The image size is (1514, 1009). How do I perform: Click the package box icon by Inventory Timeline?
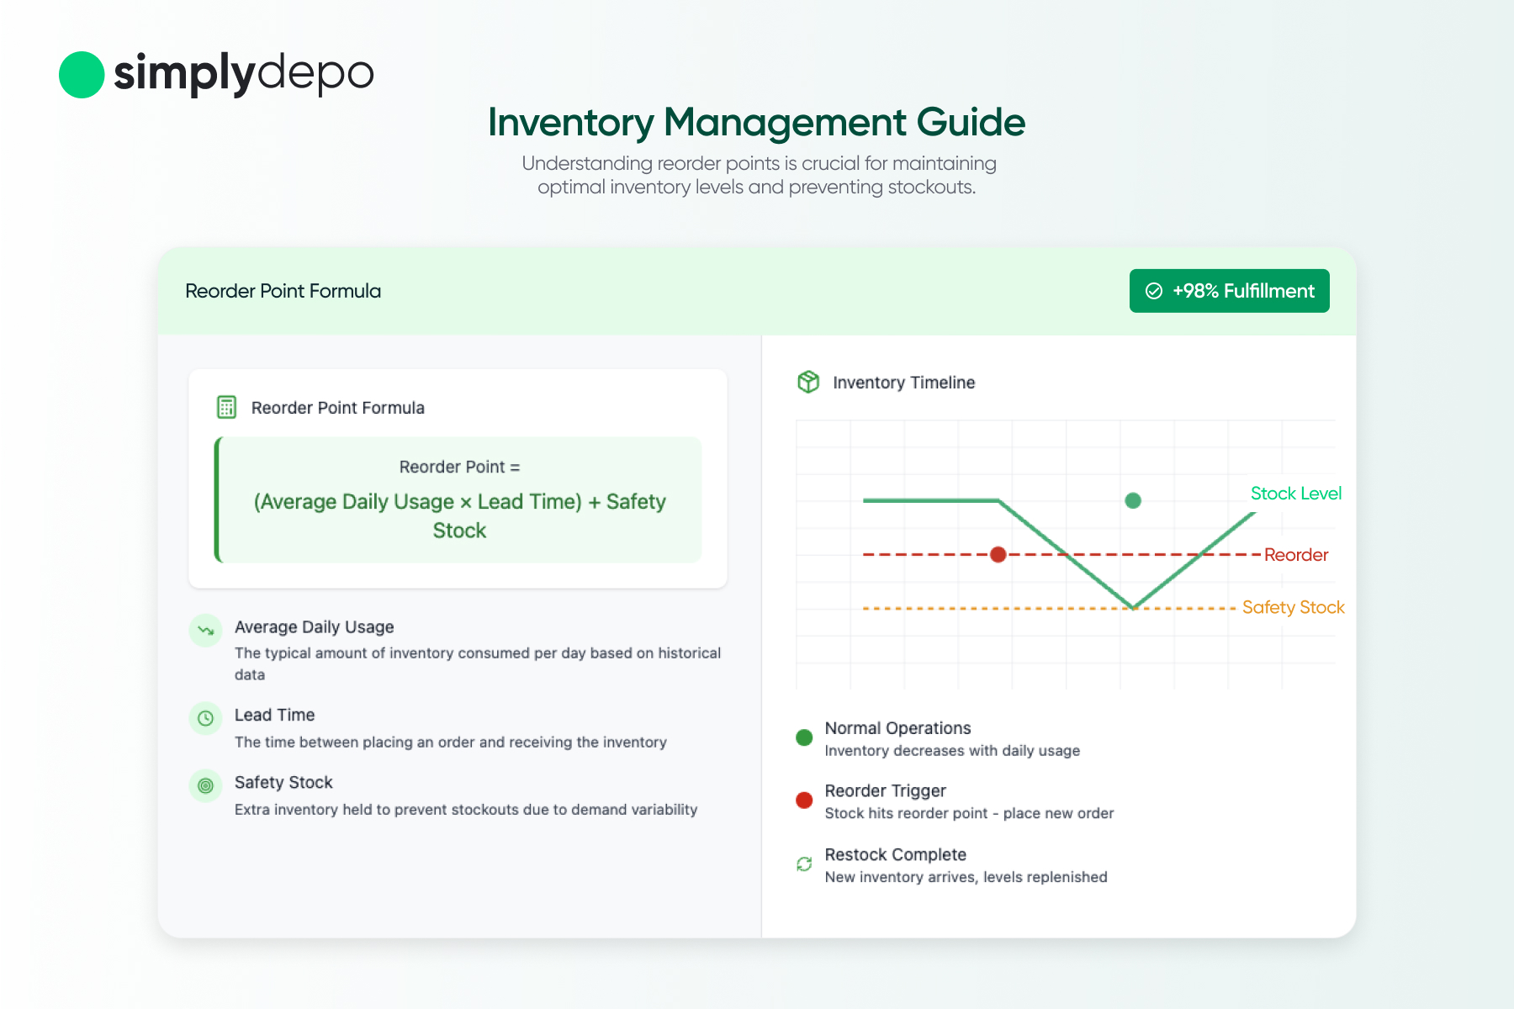click(x=808, y=382)
